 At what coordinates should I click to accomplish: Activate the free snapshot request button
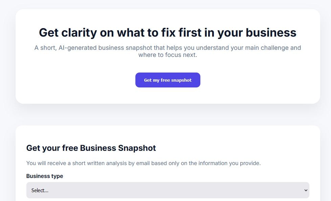[168, 80]
